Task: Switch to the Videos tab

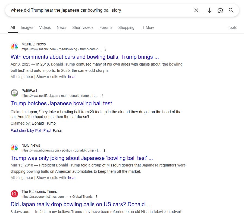Action: pyautogui.click(x=45, y=27)
